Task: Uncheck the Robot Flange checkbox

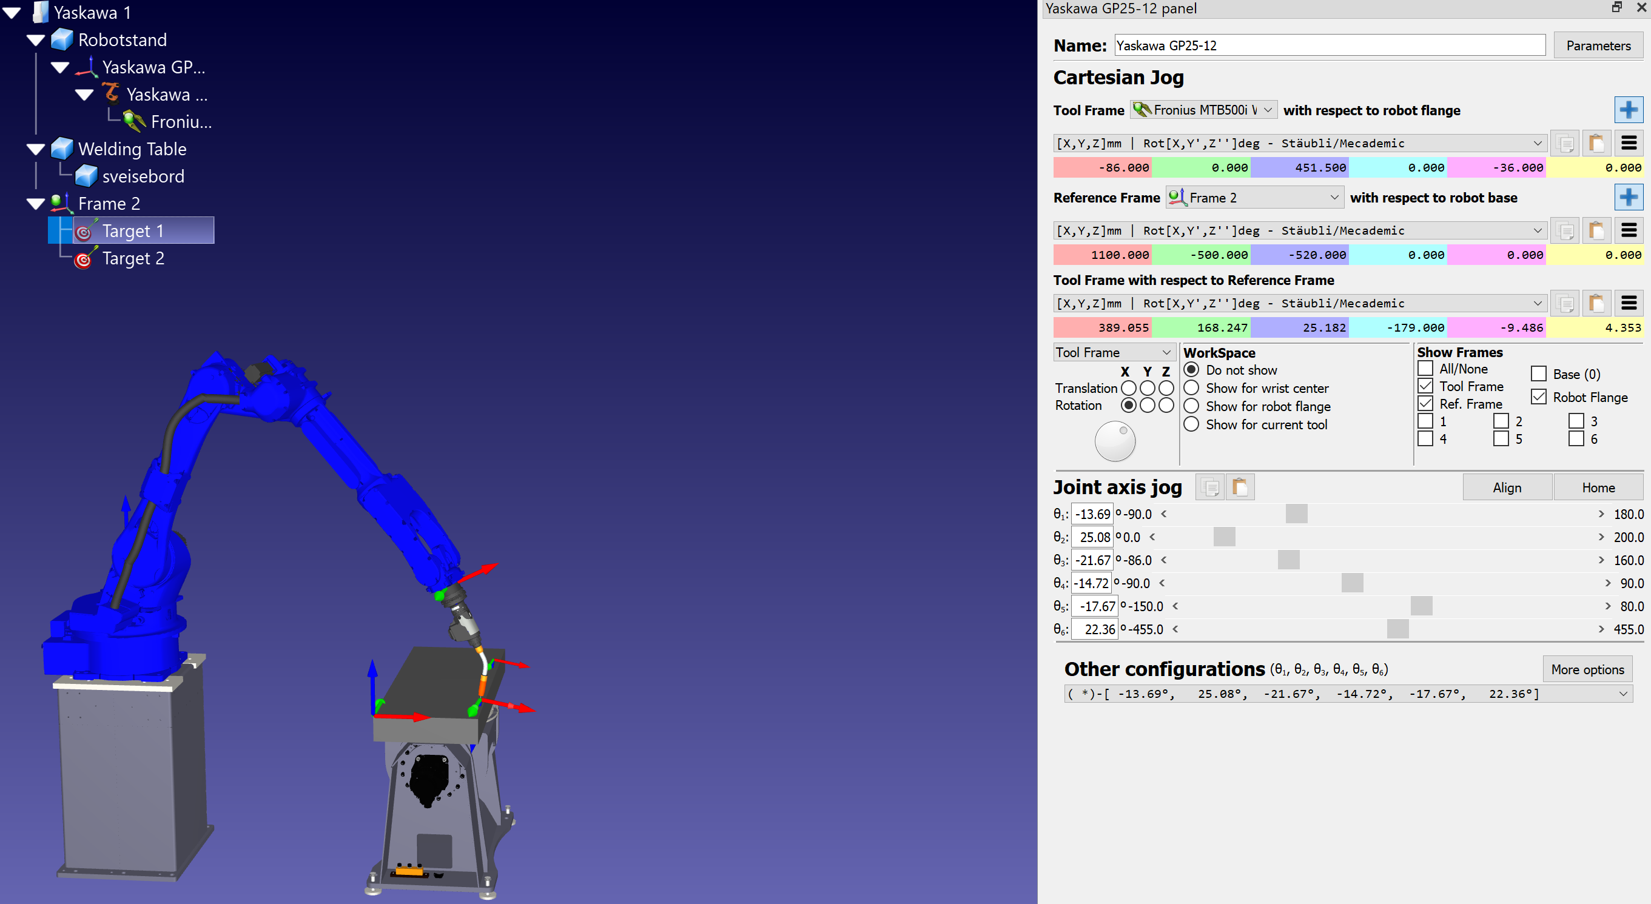Action: (x=1539, y=397)
